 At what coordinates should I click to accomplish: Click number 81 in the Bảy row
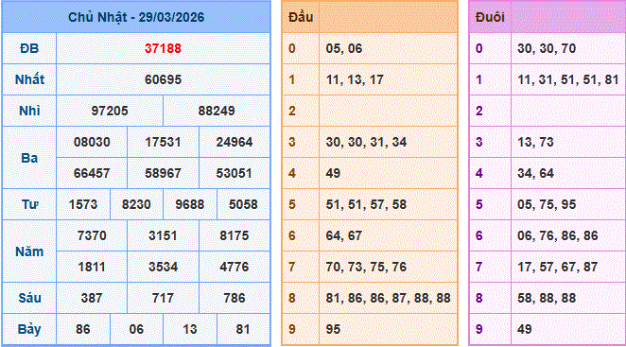click(x=243, y=329)
